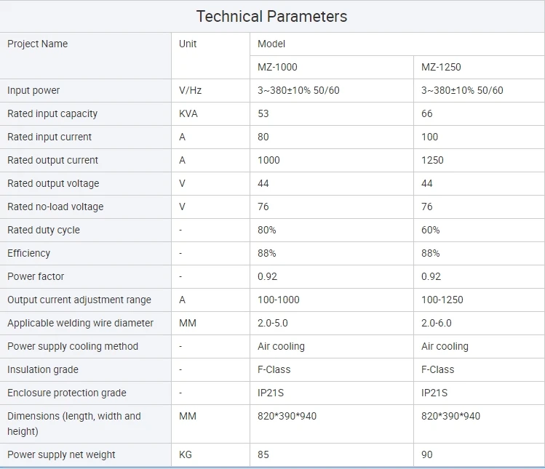Click the Input power row label

[33, 90]
